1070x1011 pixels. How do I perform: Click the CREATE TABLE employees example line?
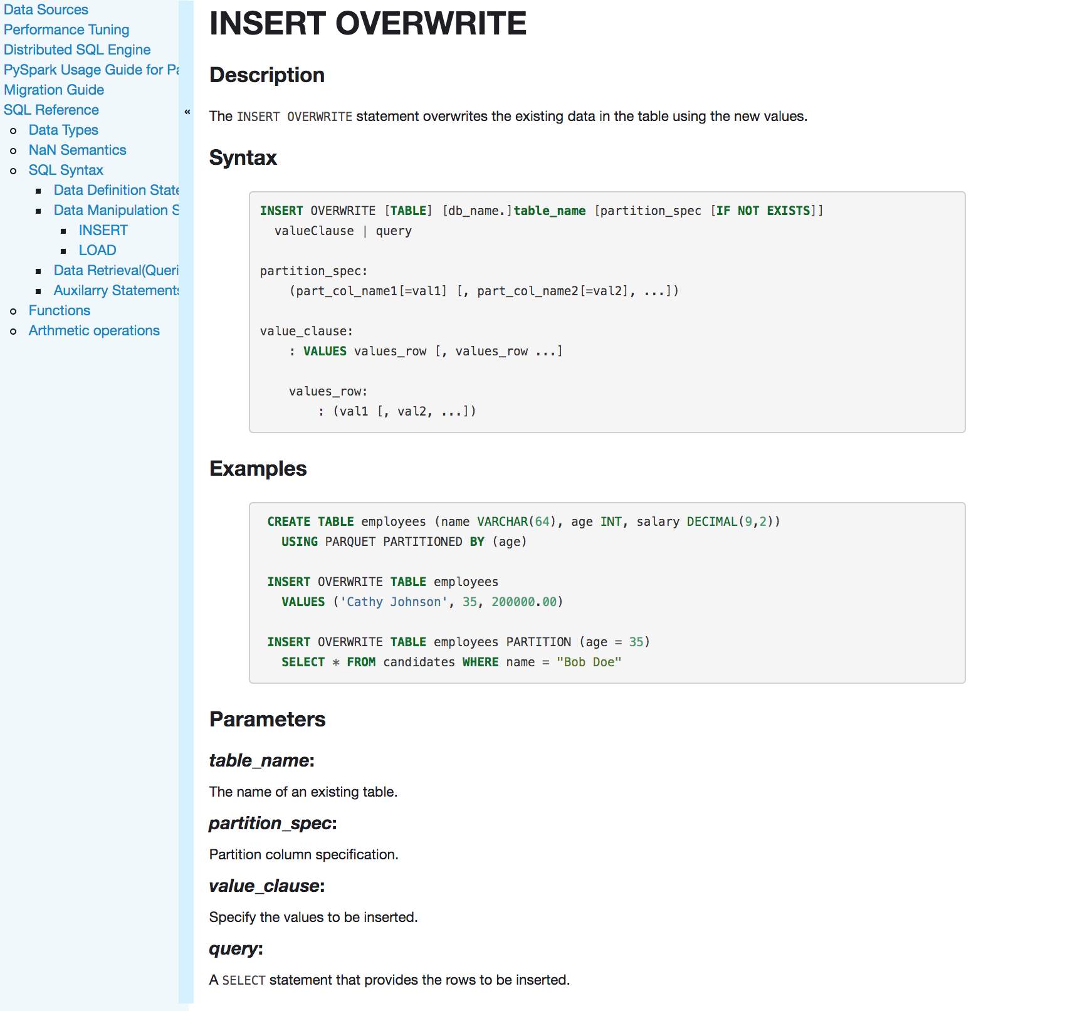(x=524, y=521)
